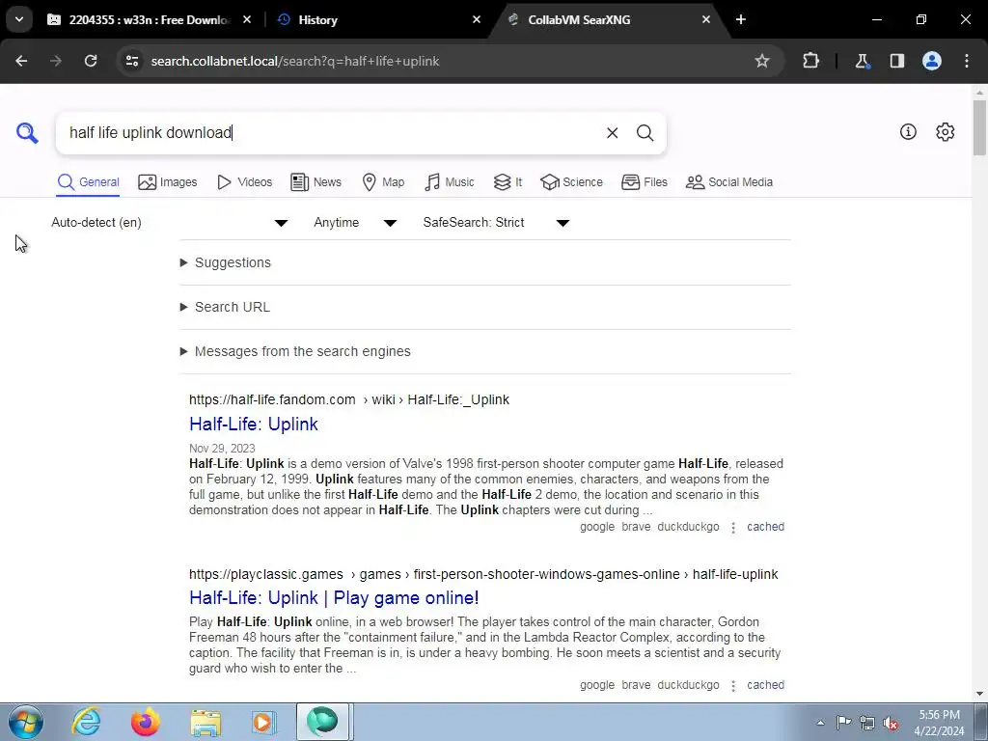
Task: Click the page vertical scrollbar thumb
Action: [980, 127]
